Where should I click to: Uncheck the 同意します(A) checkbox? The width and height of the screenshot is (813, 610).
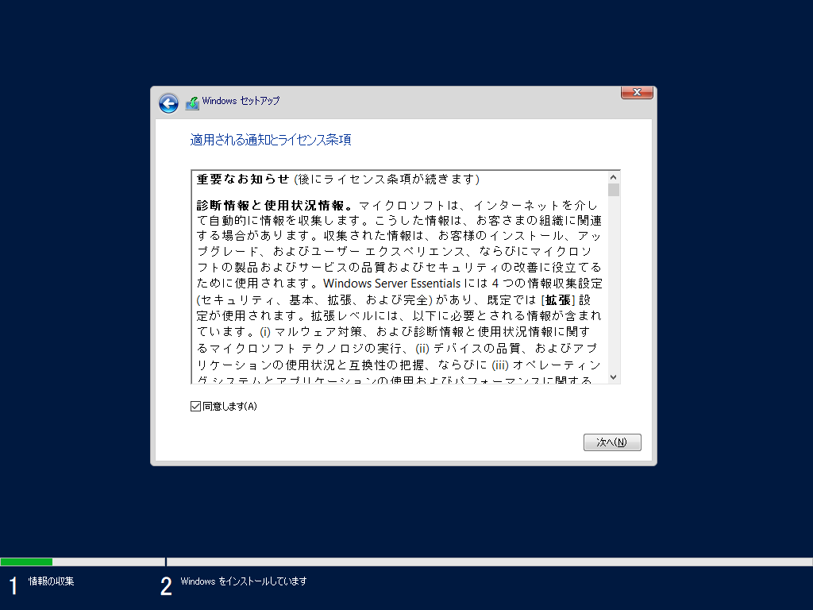pyautogui.click(x=195, y=406)
